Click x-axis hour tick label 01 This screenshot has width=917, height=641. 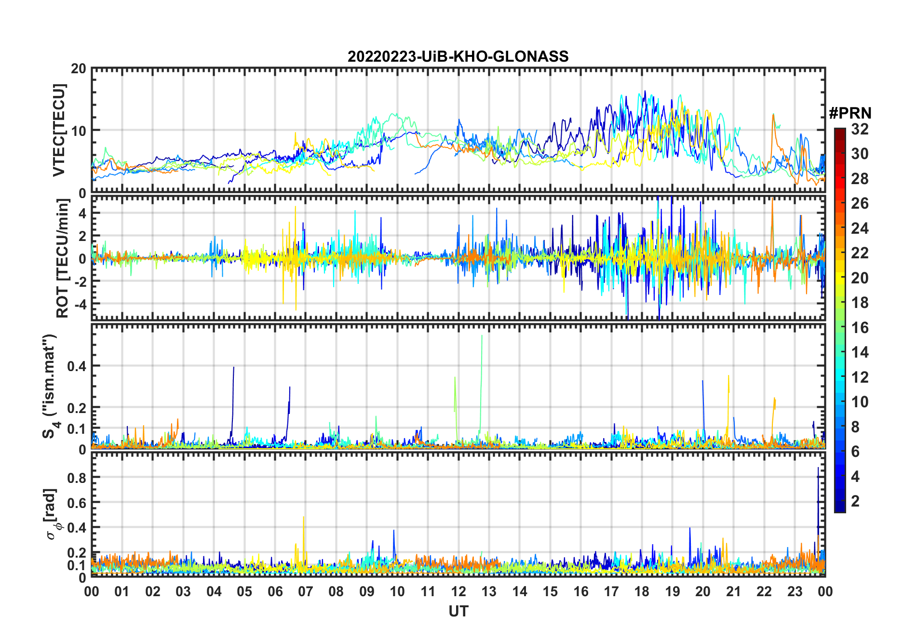tap(122, 591)
